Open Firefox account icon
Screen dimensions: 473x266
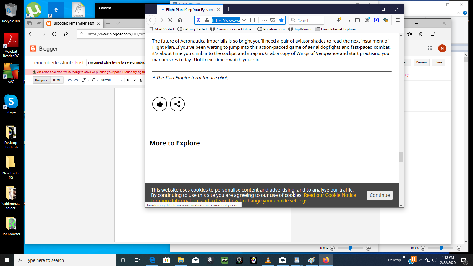[x=367, y=20]
